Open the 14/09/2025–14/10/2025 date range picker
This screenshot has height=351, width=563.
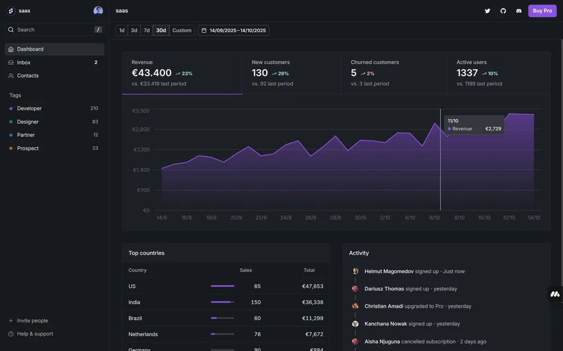coord(234,30)
